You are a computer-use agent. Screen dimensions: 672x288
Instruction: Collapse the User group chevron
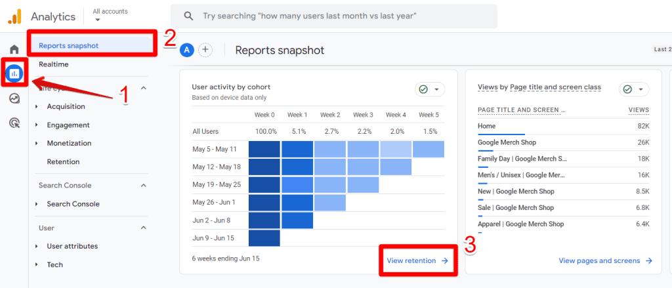click(x=144, y=228)
